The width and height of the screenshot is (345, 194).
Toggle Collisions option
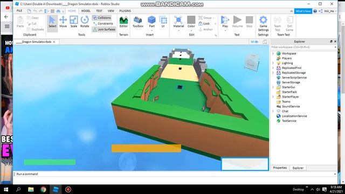coord(102,18)
